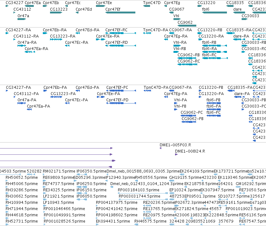Viewport: 266px width, 226px height.
Task: Select protein fbl6-PB
Action: tap(213, 103)
